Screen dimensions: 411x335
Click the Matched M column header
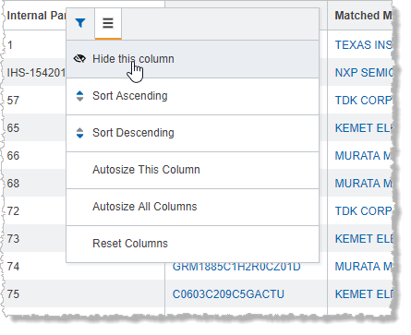point(363,16)
